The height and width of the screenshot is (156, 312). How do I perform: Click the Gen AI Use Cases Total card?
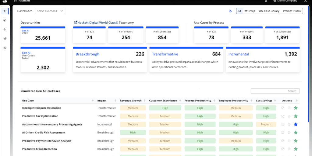coord(43,59)
